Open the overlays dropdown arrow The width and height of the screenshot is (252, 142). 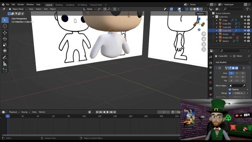coord(183,9)
